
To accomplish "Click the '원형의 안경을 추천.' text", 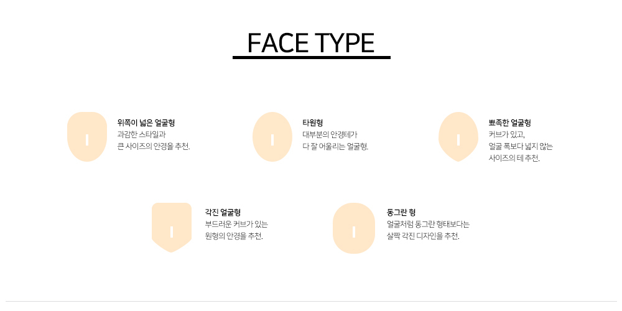I will pos(234,236).
